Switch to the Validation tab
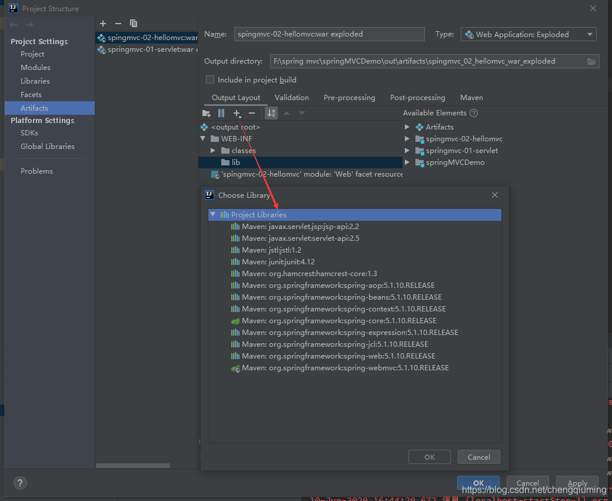This screenshot has width=612, height=501. coord(291,98)
